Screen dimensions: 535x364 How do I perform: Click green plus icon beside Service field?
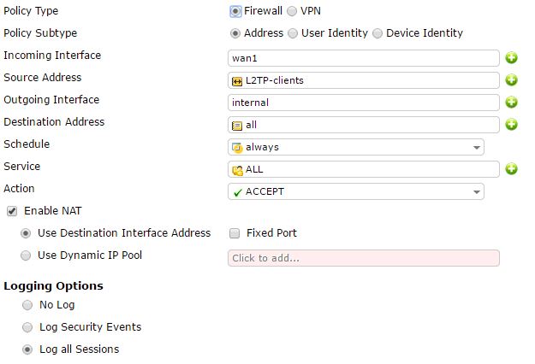coord(511,169)
